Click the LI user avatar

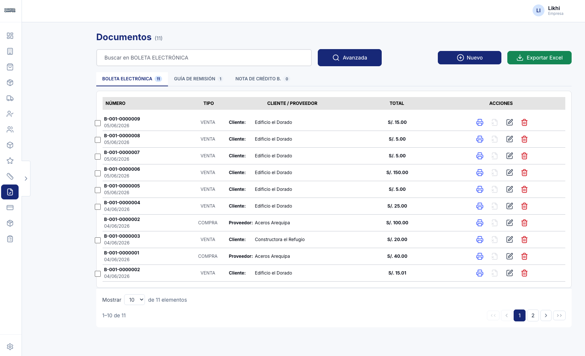pyautogui.click(x=538, y=10)
